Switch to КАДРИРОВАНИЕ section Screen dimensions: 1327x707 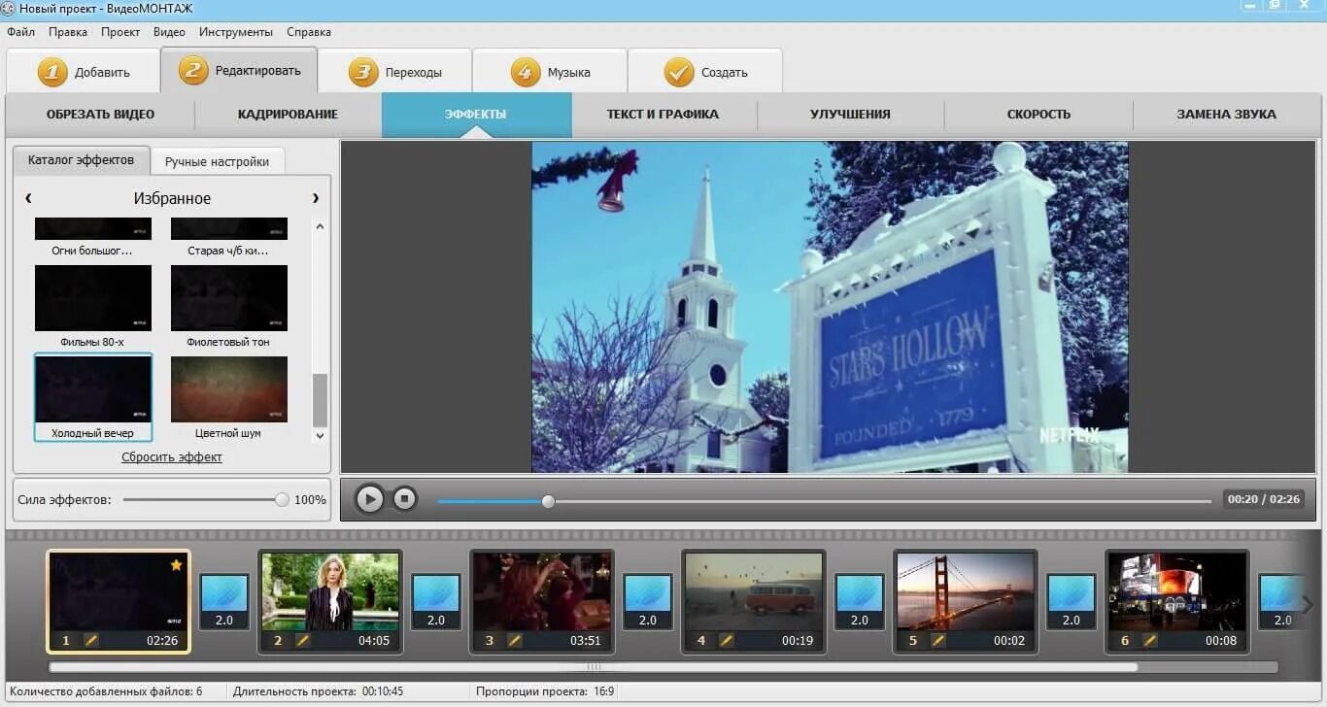pos(288,115)
